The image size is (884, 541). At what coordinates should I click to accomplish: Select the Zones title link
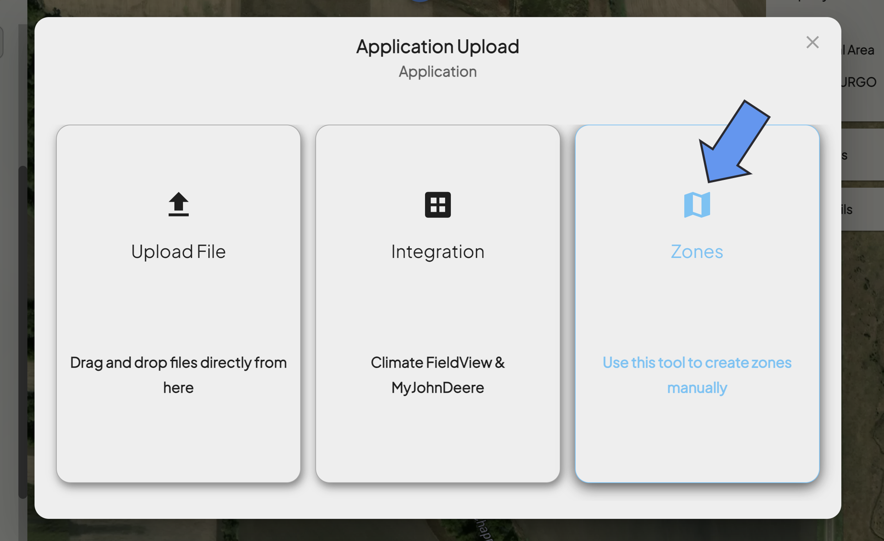pos(697,251)
